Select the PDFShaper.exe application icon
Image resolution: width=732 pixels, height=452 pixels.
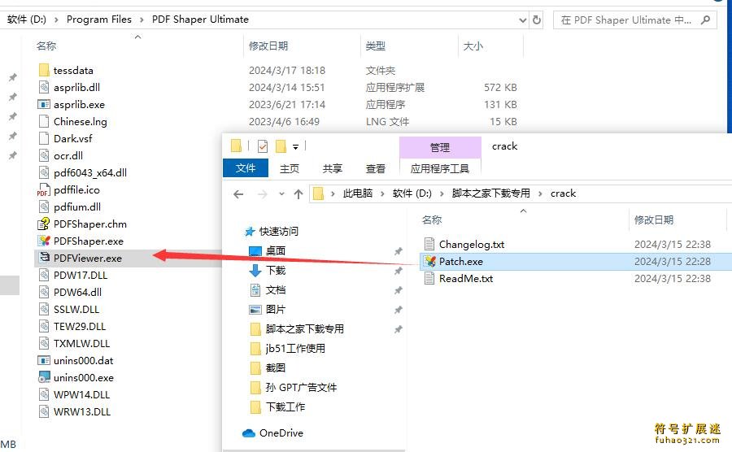pyautogui.click(x=44, y=241)
